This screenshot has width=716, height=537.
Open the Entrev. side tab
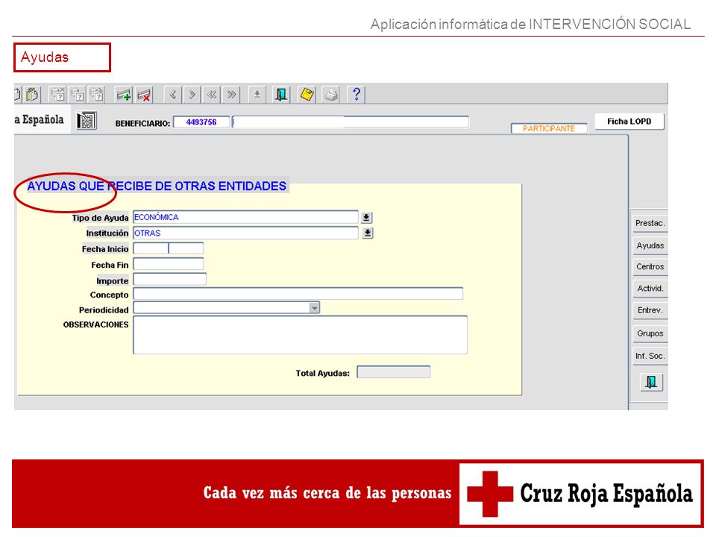[650, 310]
